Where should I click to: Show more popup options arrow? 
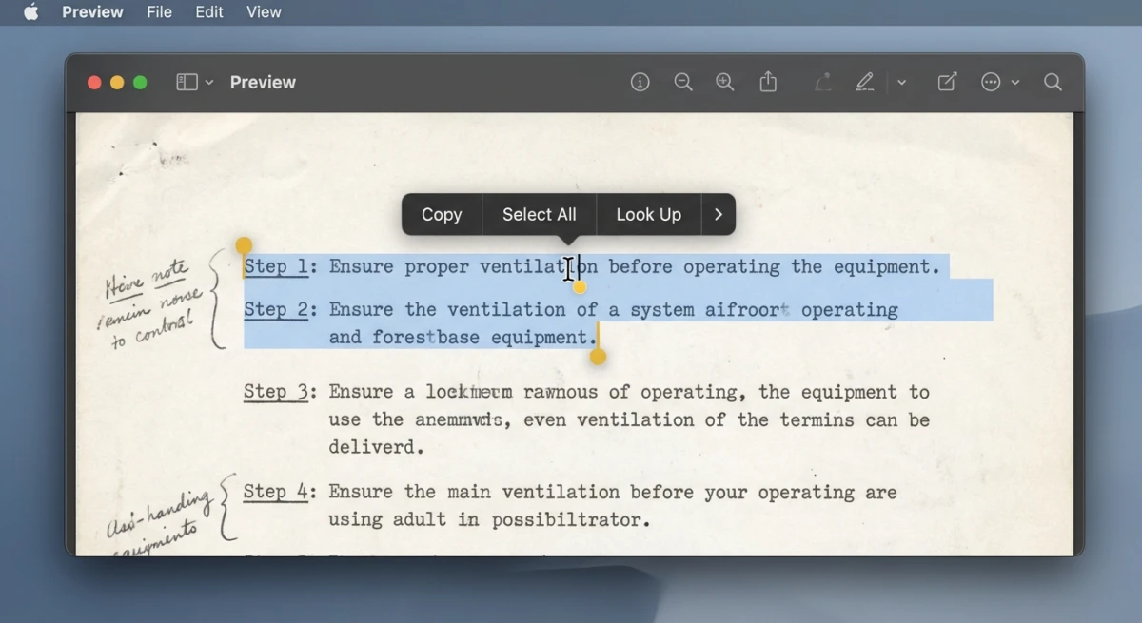pyautogui.click(x=719, y=215)
